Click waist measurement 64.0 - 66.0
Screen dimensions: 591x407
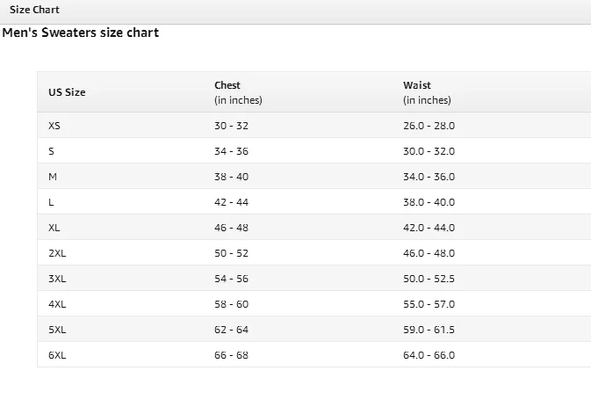coord(429,355)
